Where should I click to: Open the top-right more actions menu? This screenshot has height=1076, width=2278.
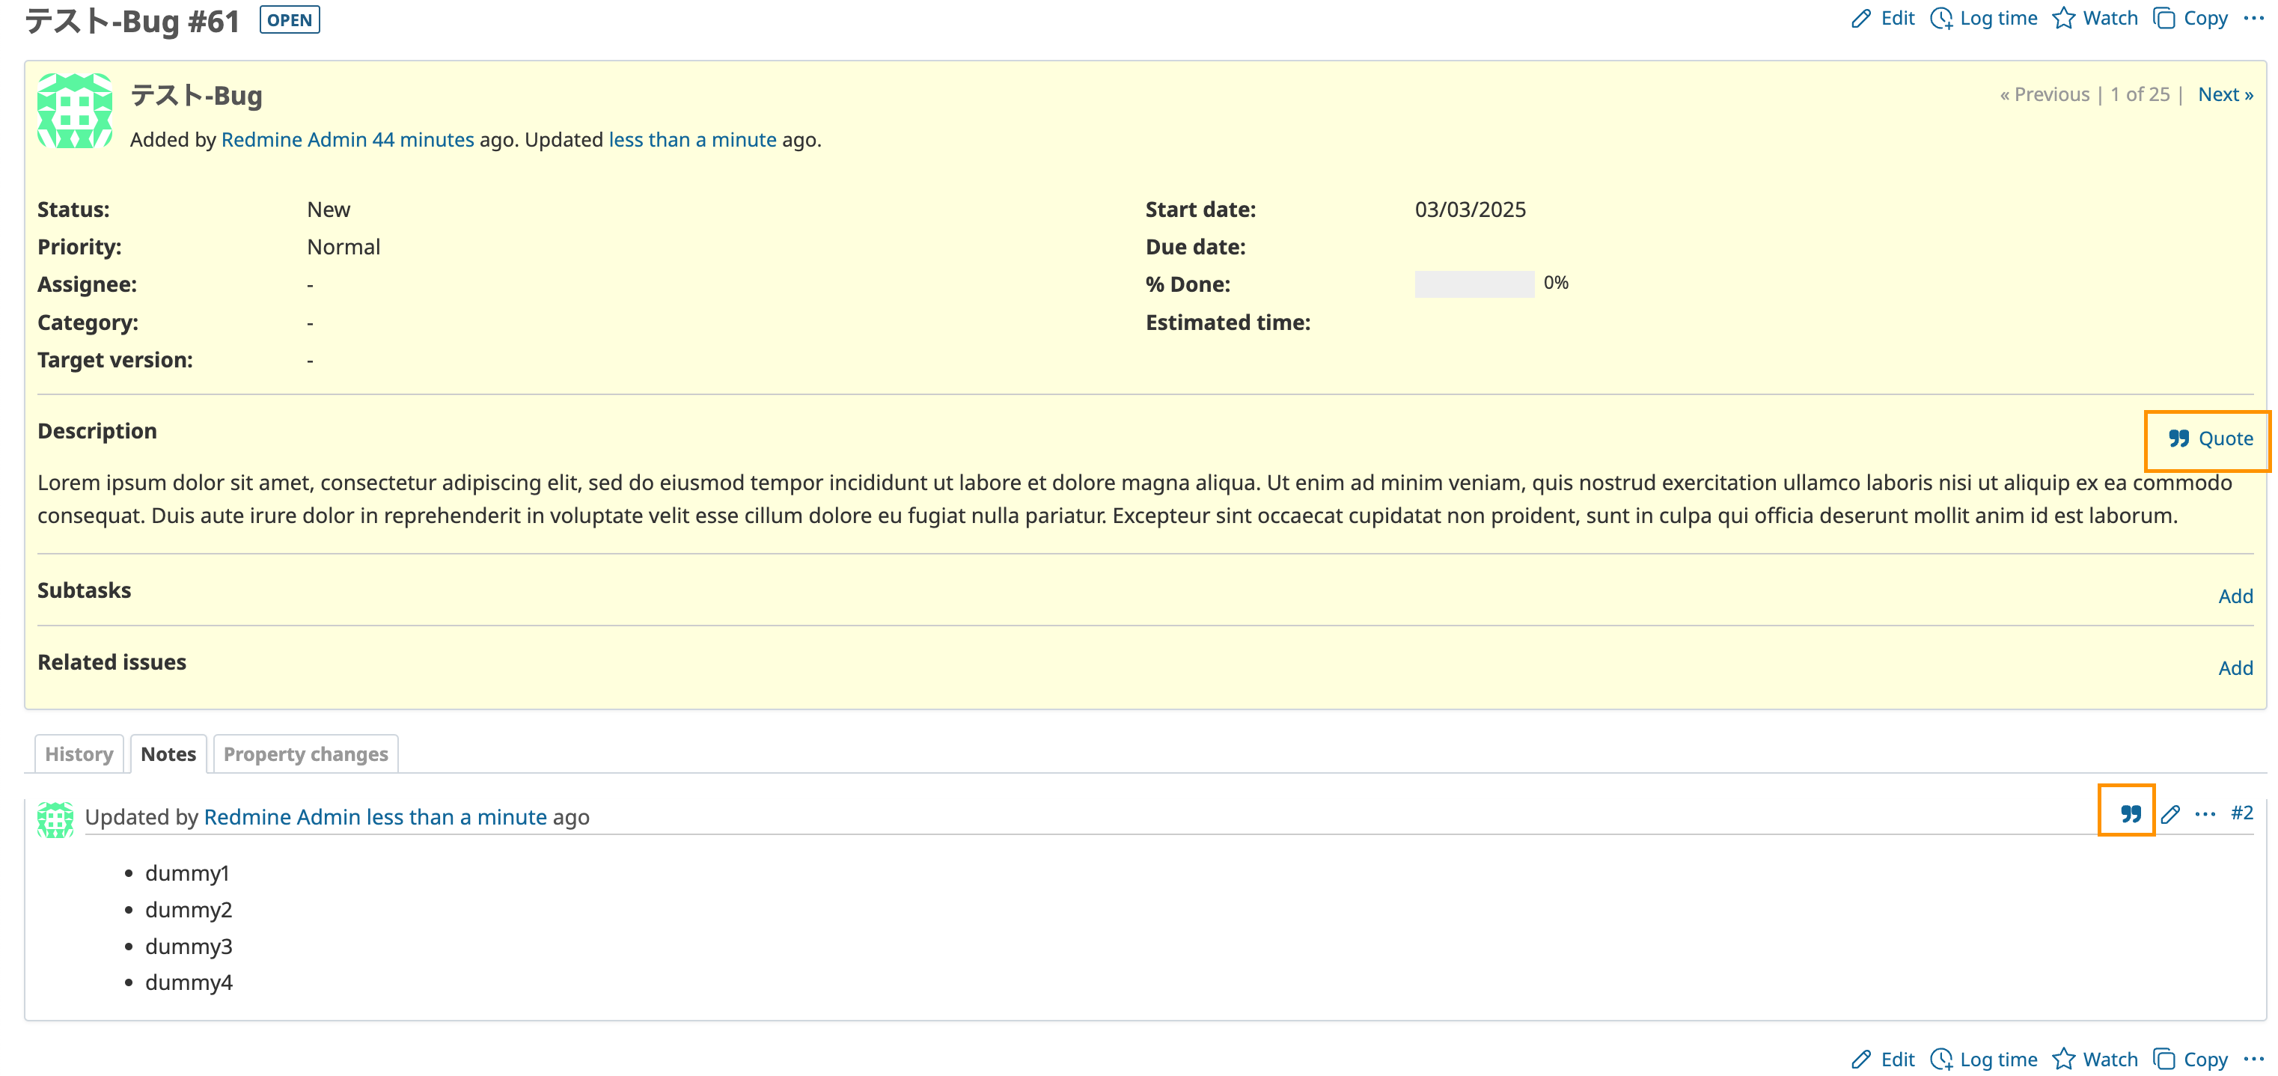point(2253,19)
